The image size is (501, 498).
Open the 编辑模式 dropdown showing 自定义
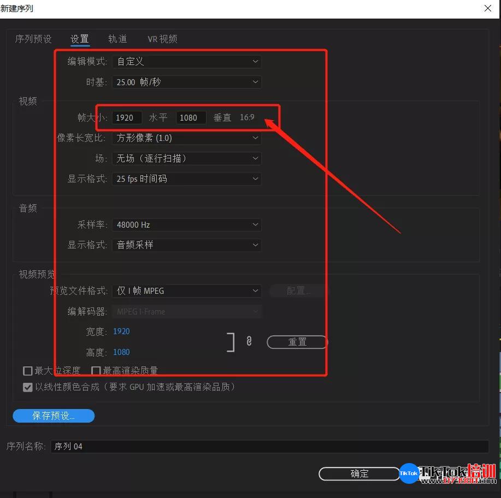(187, 61)
